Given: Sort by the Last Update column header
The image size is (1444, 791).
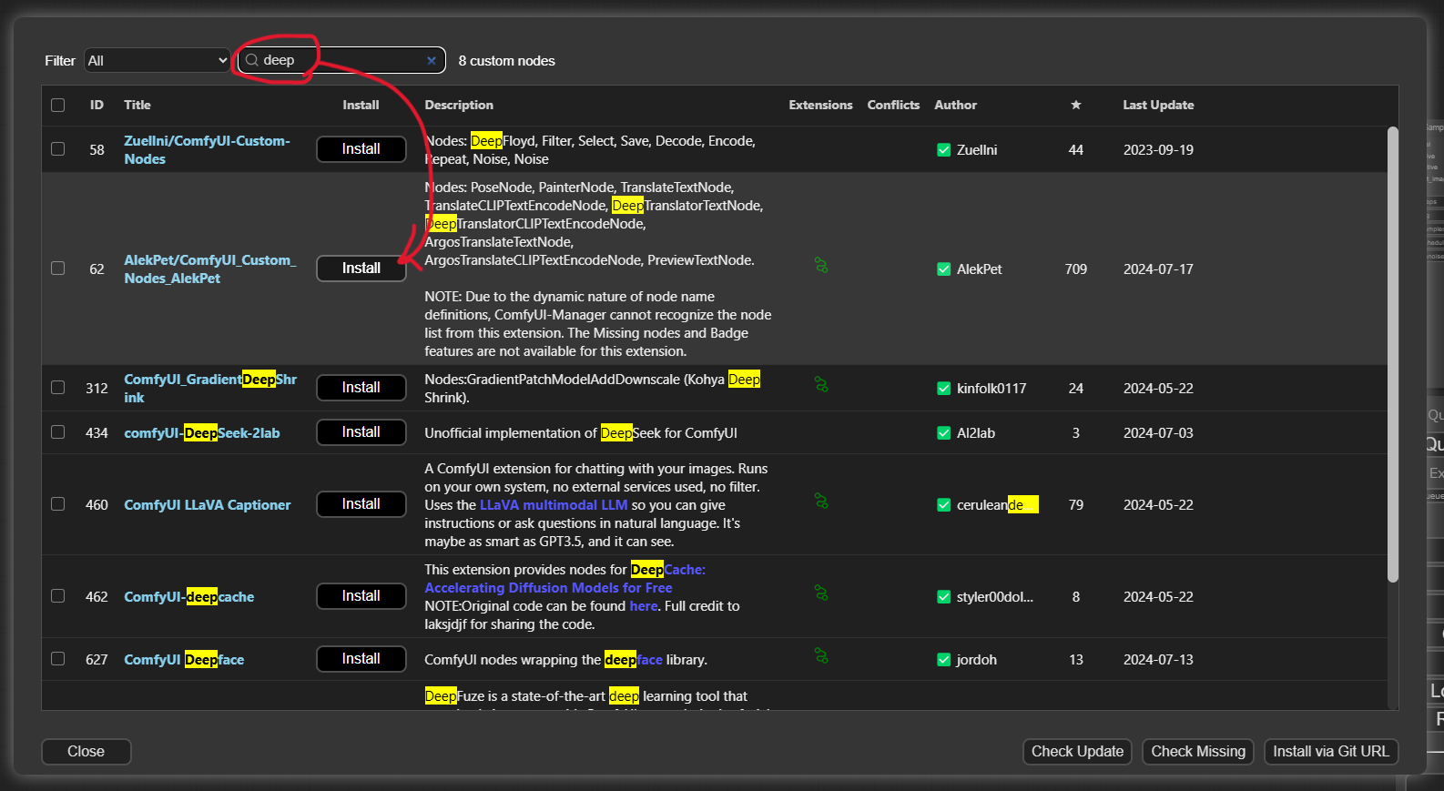Looking at the screenshot, I should click(1158, 105).
